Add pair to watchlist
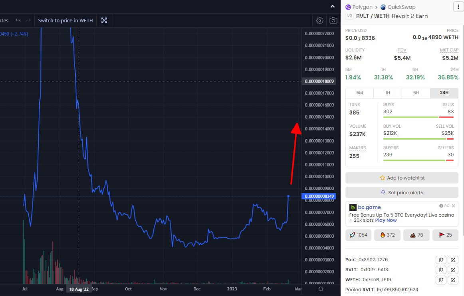 click(402, 178)
